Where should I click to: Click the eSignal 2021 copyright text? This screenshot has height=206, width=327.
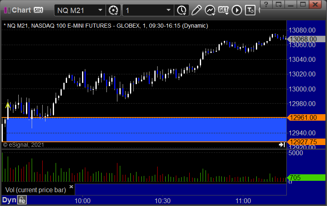[x=24, y=145]
